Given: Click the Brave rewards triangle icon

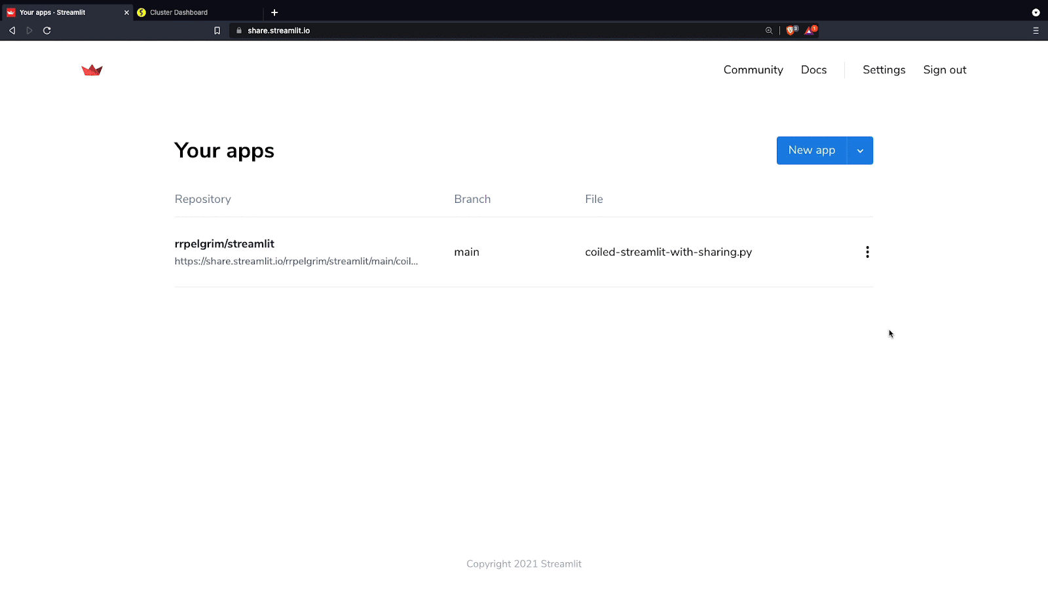Looking at the screenshot, I should (x=810, y=30).
